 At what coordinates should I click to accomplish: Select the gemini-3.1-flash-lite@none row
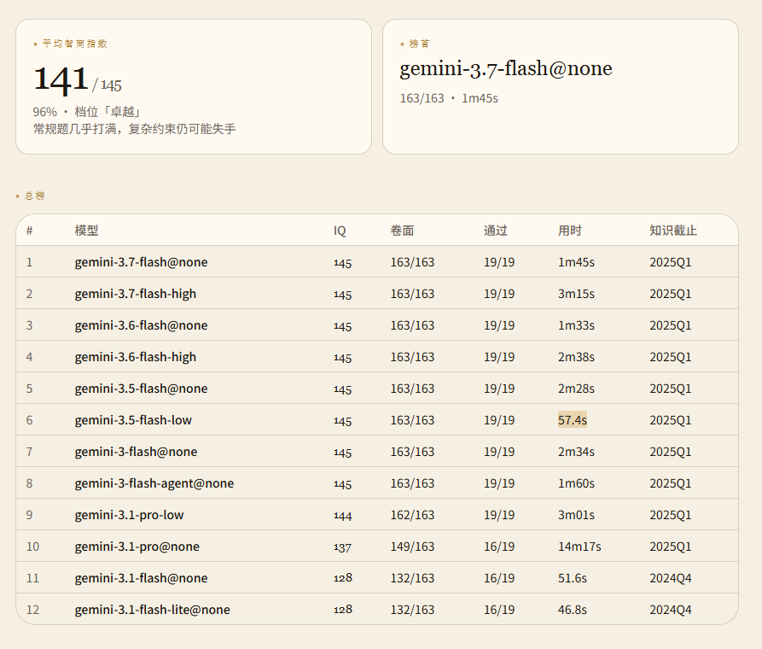(377, 609)
